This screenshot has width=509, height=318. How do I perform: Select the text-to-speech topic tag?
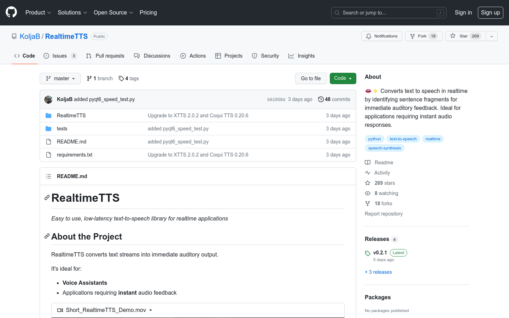[403, 139]
